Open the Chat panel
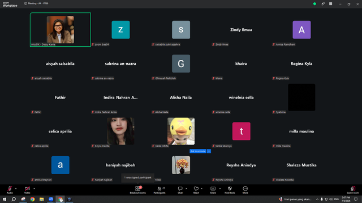 (180, 190)
